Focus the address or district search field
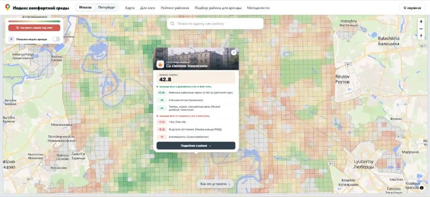 point(215,24)
